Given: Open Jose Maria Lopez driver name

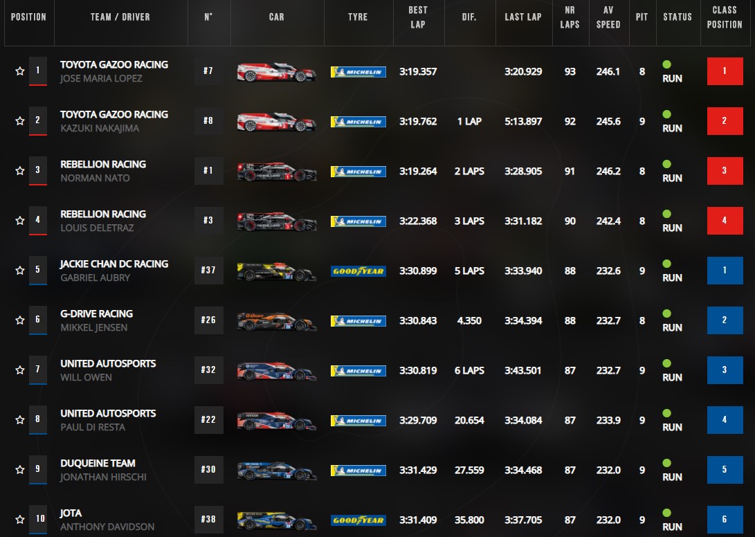Looking at the screenshot, I should point(101,78).
